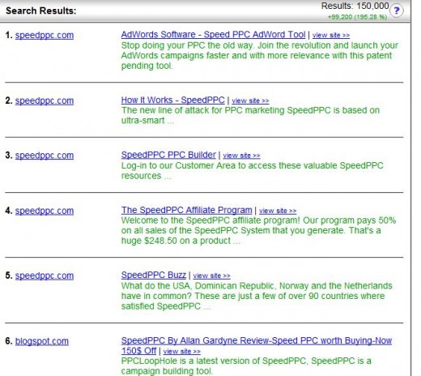Click 'view site >>' next to How It Works

250,100
